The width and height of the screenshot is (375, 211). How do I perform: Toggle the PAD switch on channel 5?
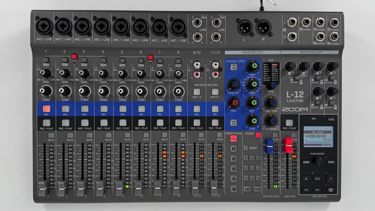[x=122, y=60]
